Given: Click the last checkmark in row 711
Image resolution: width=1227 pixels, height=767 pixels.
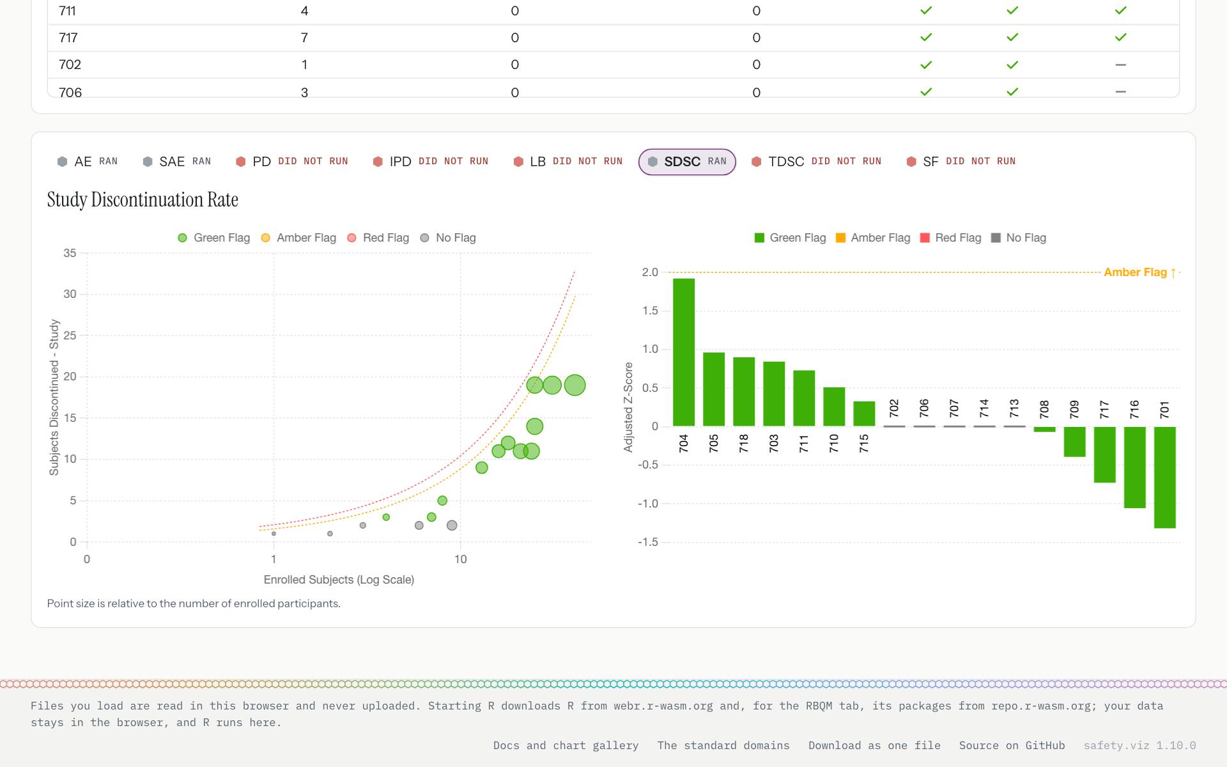Looking at the screenshot, I should click(1120, 10).
